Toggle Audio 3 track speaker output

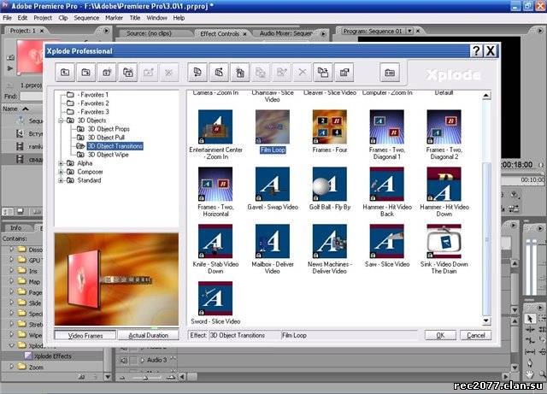coord(123,360)
